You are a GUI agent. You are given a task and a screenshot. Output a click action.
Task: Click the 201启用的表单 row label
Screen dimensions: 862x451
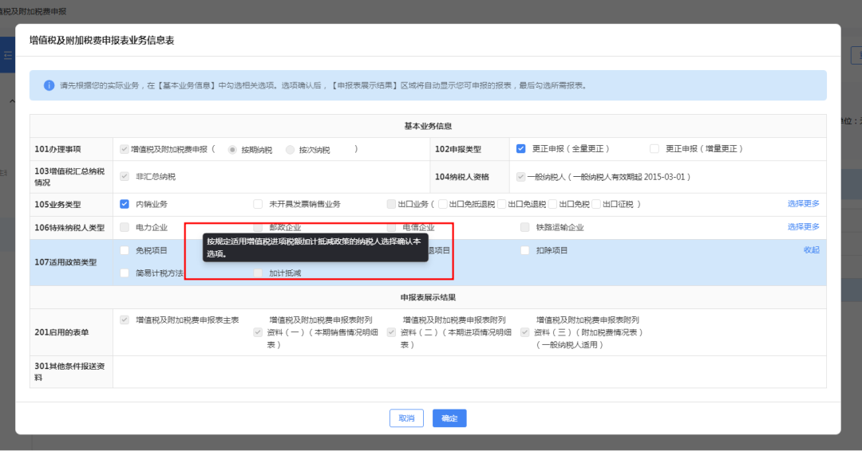coord(61,332)
